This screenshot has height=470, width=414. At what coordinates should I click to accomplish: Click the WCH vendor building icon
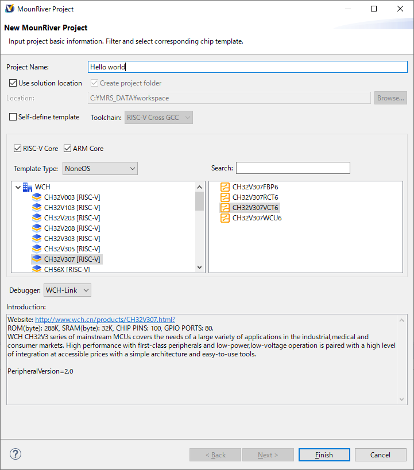click(x=28, y=187)
